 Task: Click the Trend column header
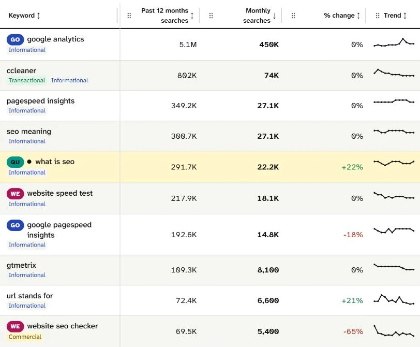click(x=393, y=16)
